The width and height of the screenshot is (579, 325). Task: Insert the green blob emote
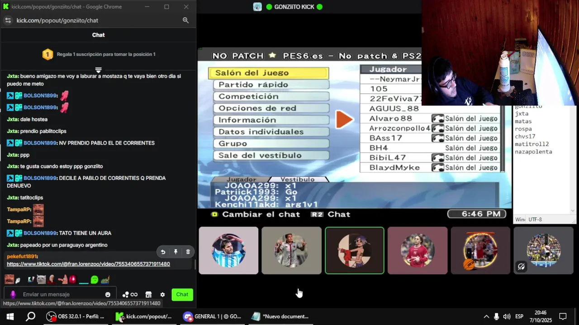click(x=95, y=279)
